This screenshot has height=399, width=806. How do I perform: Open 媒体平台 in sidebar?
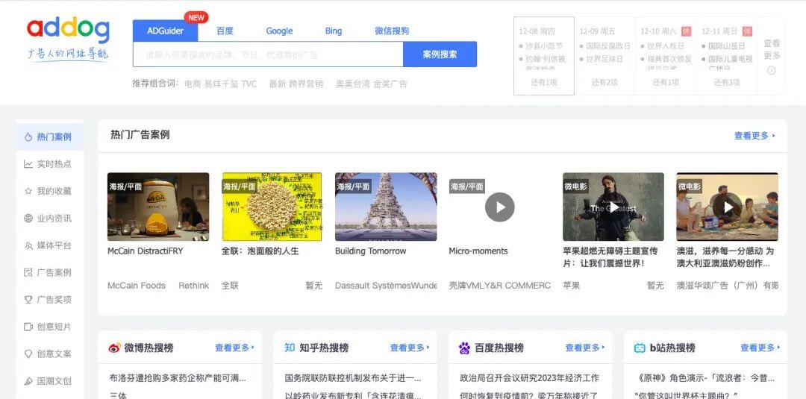(50, 245)
